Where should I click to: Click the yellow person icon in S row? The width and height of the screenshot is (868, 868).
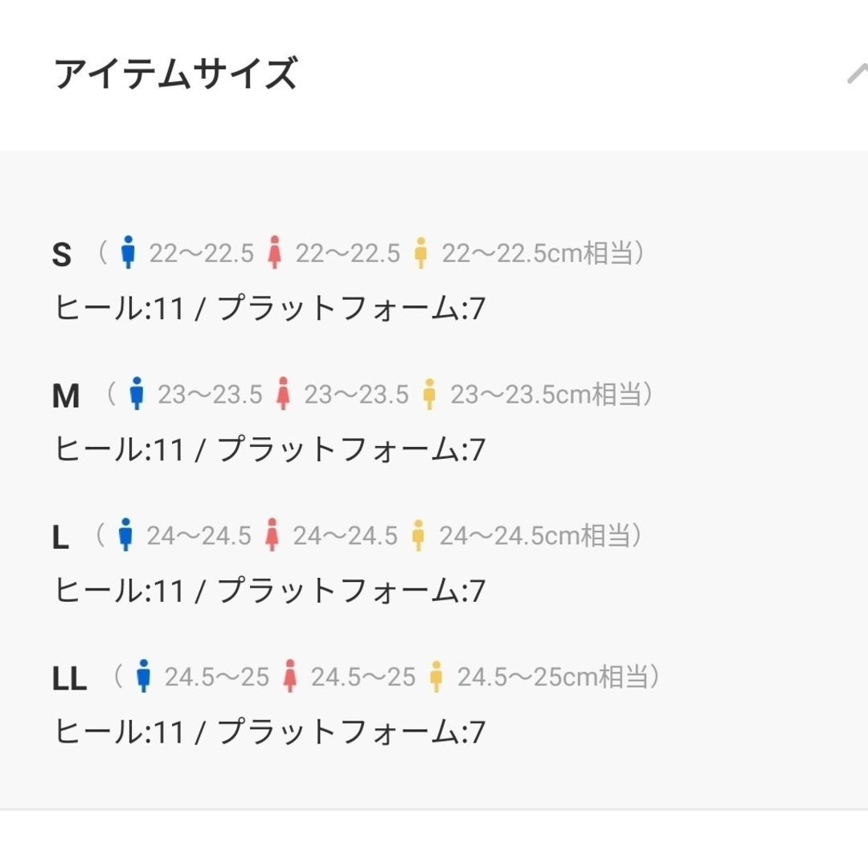tap(420, 253)
